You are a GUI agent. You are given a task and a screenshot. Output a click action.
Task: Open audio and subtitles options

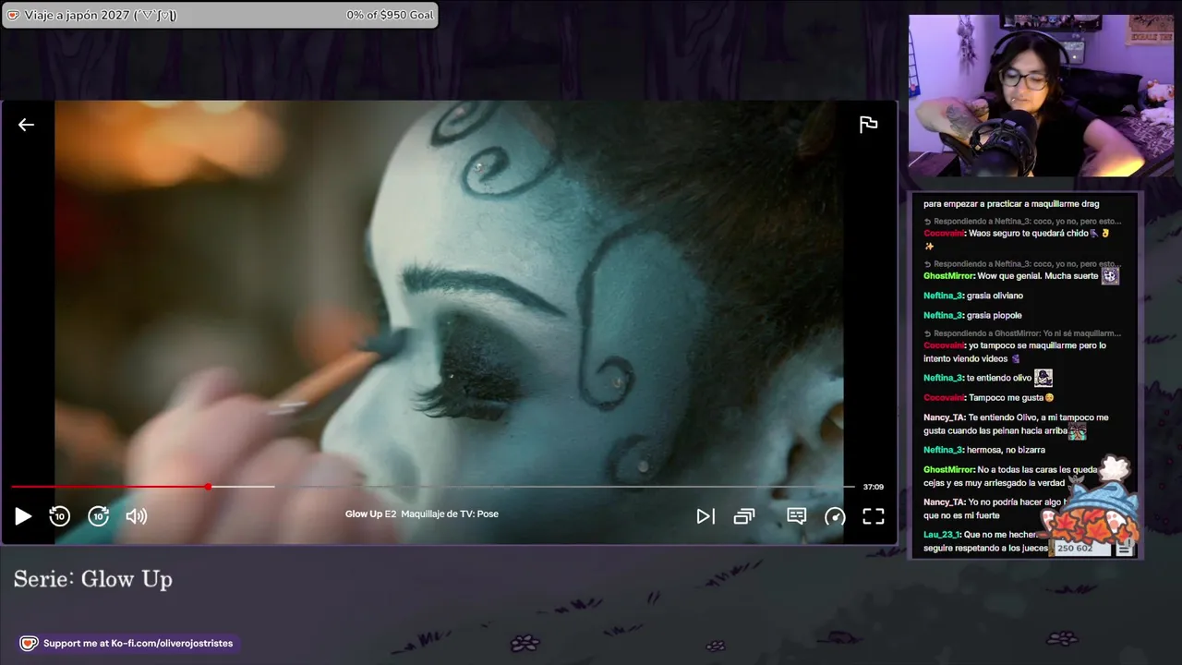pos(797,516)
